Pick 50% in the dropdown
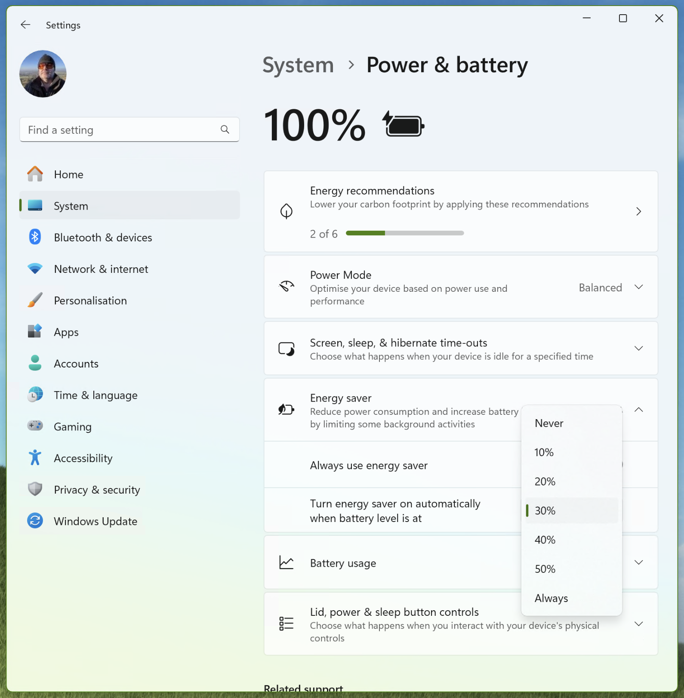The image size is (684, 698). (x=572, y=569)
